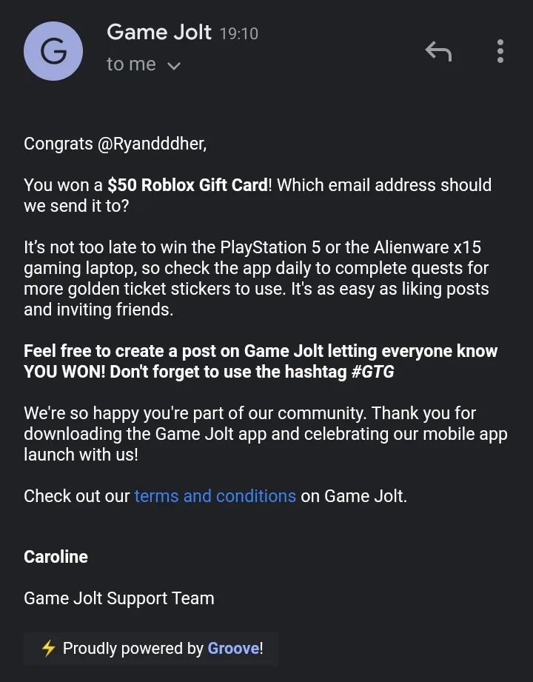Select the Game Jolt sender name
533x682 pixels.
(x=159, y=32)
